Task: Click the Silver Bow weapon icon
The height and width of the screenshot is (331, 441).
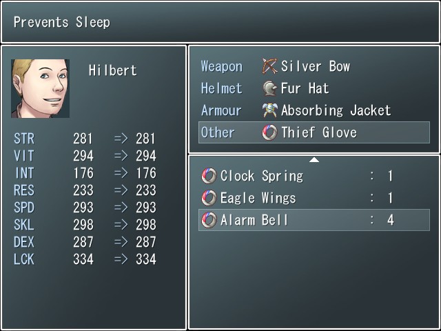Action: click(x=269, y=66)
